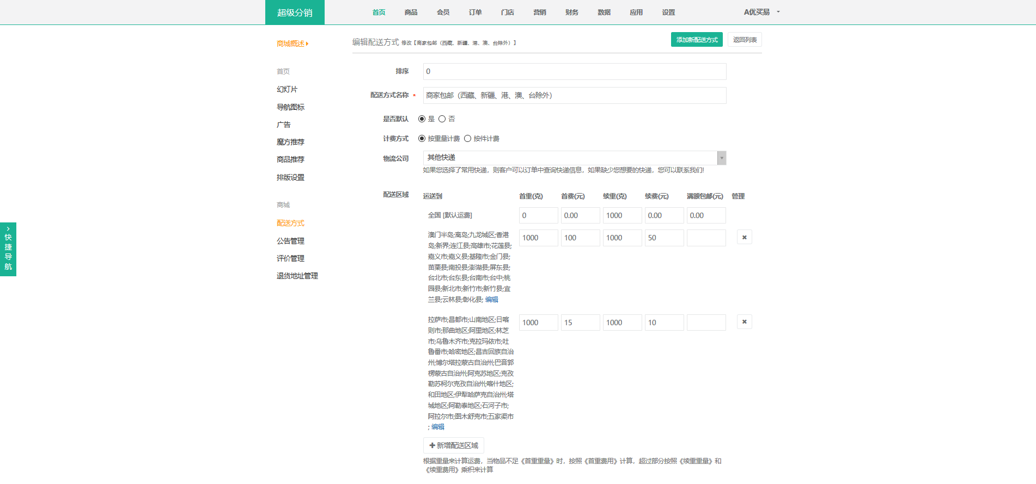Click the 返回列表 button
1036x484 pixels.
coord(745,40)
